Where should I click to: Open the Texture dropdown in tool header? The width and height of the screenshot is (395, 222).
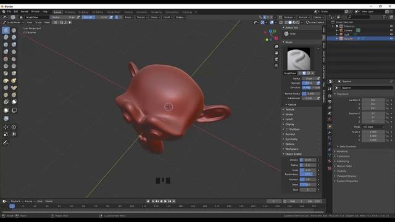coord(142,17)
